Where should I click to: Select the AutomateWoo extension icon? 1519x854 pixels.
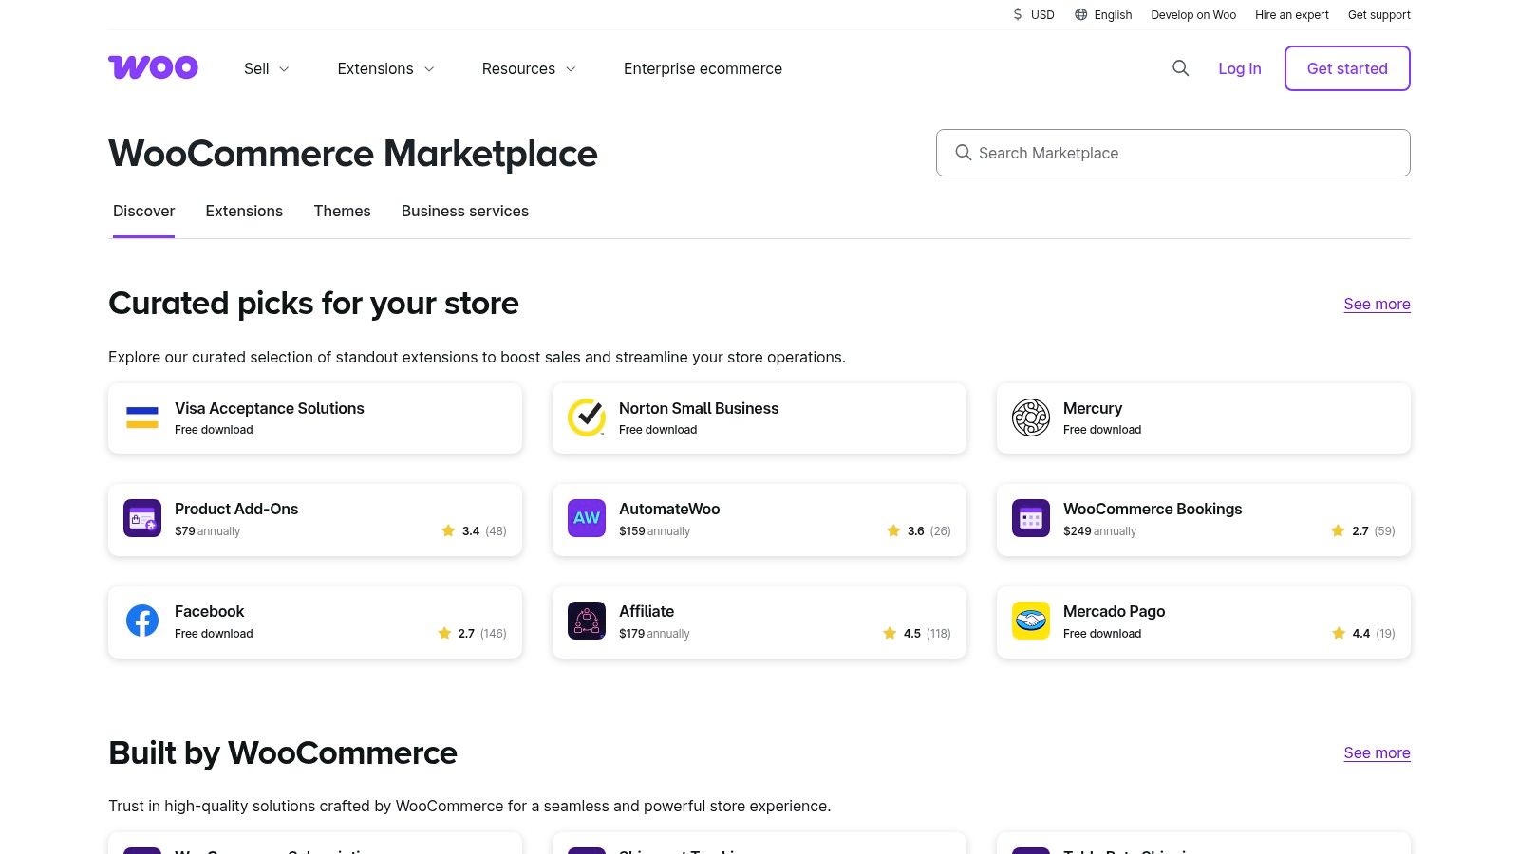[586, 518]
